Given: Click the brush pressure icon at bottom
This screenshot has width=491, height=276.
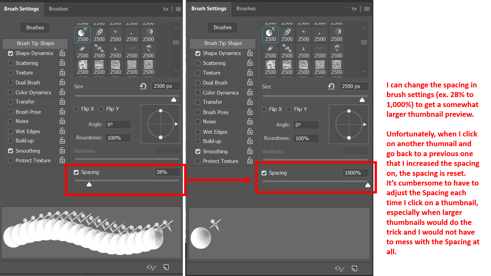Looking at the screenshot, I should [x=151, y=267].
